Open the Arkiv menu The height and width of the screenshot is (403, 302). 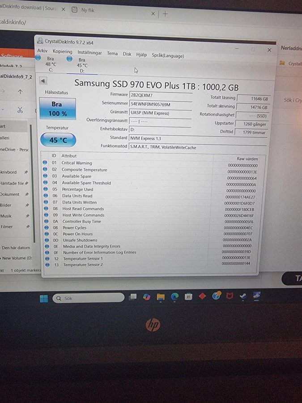(42, 51)
